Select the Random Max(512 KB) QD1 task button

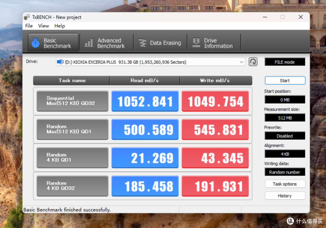click(72, 129)
